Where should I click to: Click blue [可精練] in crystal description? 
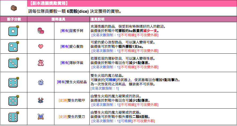pyautogui.click(x=111, y=80)
